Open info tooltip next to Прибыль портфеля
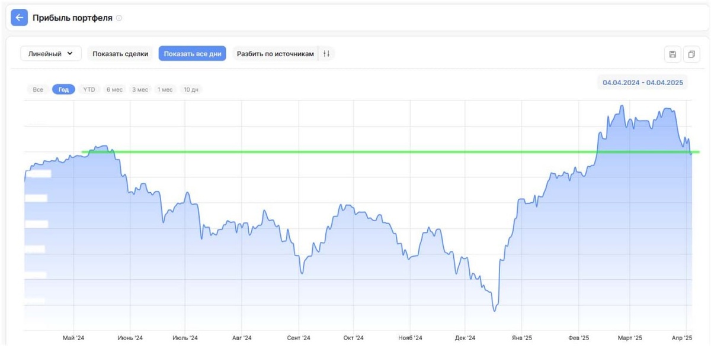Viewport: 711px width, 346px height. coord(119,18)
